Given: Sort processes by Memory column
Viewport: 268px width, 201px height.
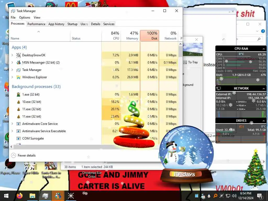Looking at the screenshot, I should point(130,36).
